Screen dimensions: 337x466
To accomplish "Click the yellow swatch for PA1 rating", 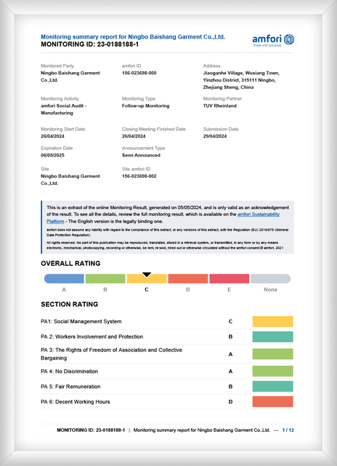I will (x=272, y=322).
